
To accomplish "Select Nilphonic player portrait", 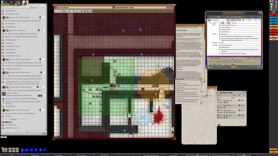I will 4,3.
